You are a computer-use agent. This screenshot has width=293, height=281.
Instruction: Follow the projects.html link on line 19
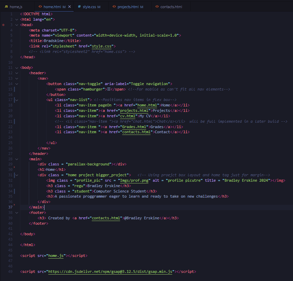click(134, 111)
